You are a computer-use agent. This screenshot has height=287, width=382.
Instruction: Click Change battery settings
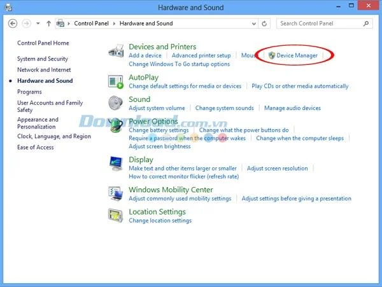pyautogui.click(x=159, y=130)
